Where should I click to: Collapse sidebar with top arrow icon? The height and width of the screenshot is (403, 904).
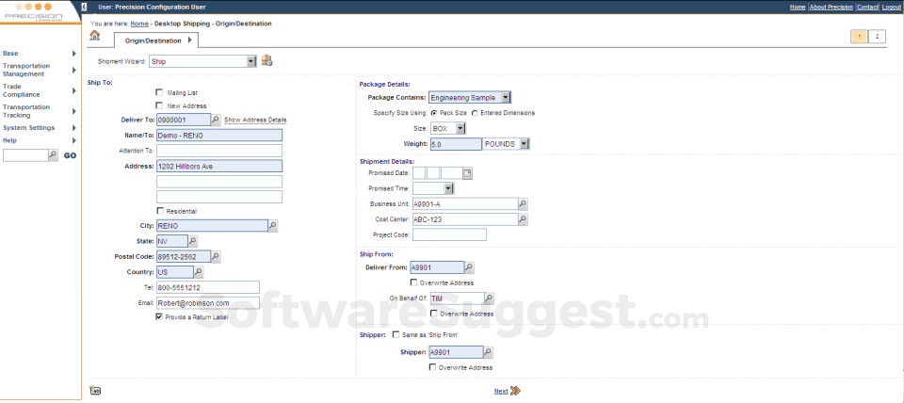click(x=84, y=7)
